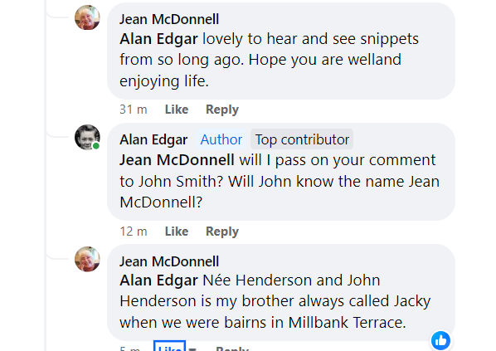Click Jean McDonnell's avatar beside the Millbank Terrace comment
Image resolution: width=496 pixels, height=351 pixels.
87,259
